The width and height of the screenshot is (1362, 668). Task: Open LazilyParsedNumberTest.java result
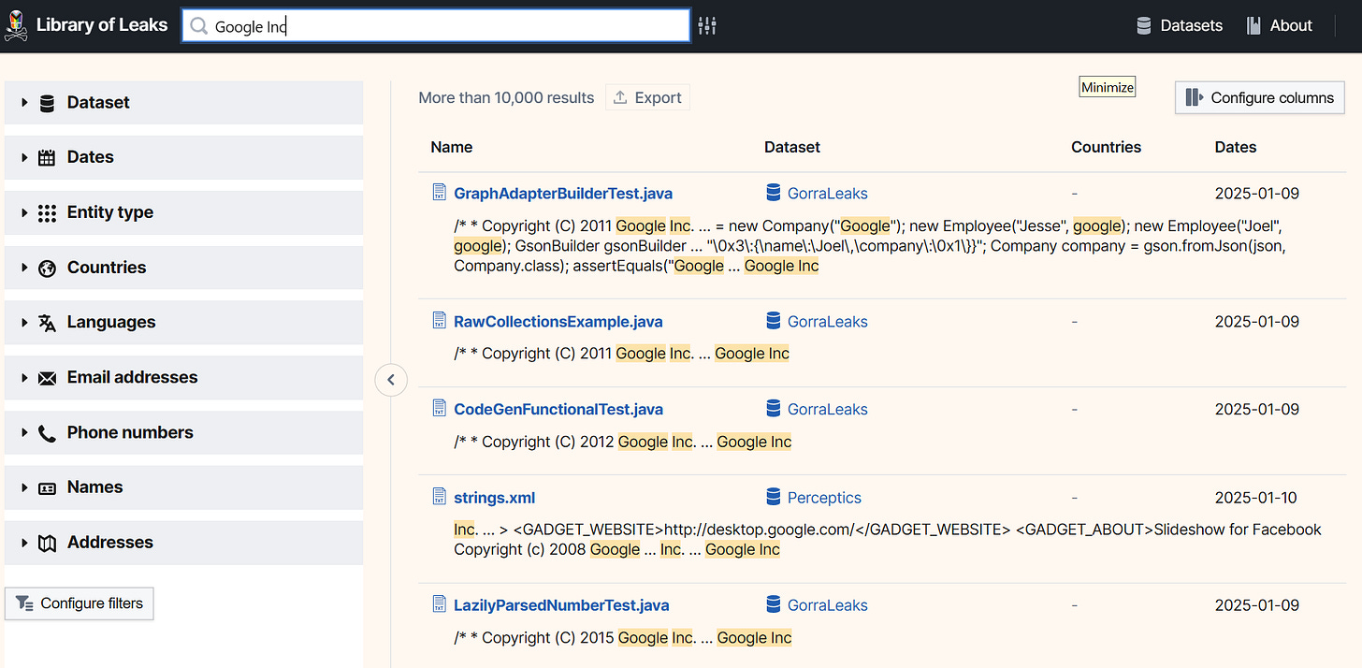(x=561, y=605)
